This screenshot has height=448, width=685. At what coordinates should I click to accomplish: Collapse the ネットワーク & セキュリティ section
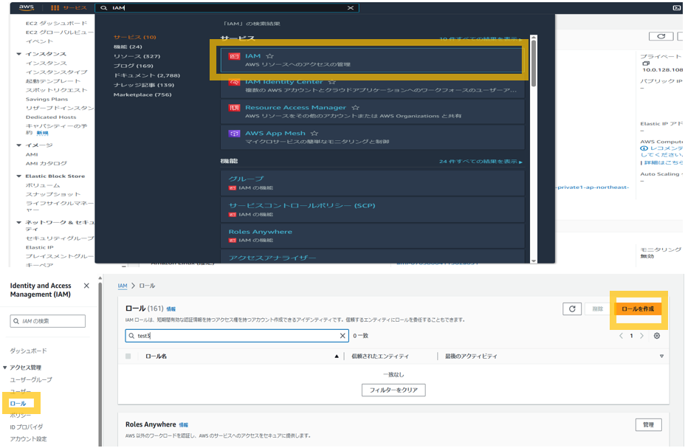click(18, 223)
